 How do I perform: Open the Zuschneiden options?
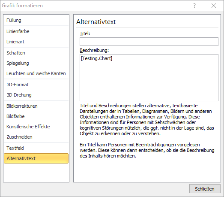pos(36,137)
